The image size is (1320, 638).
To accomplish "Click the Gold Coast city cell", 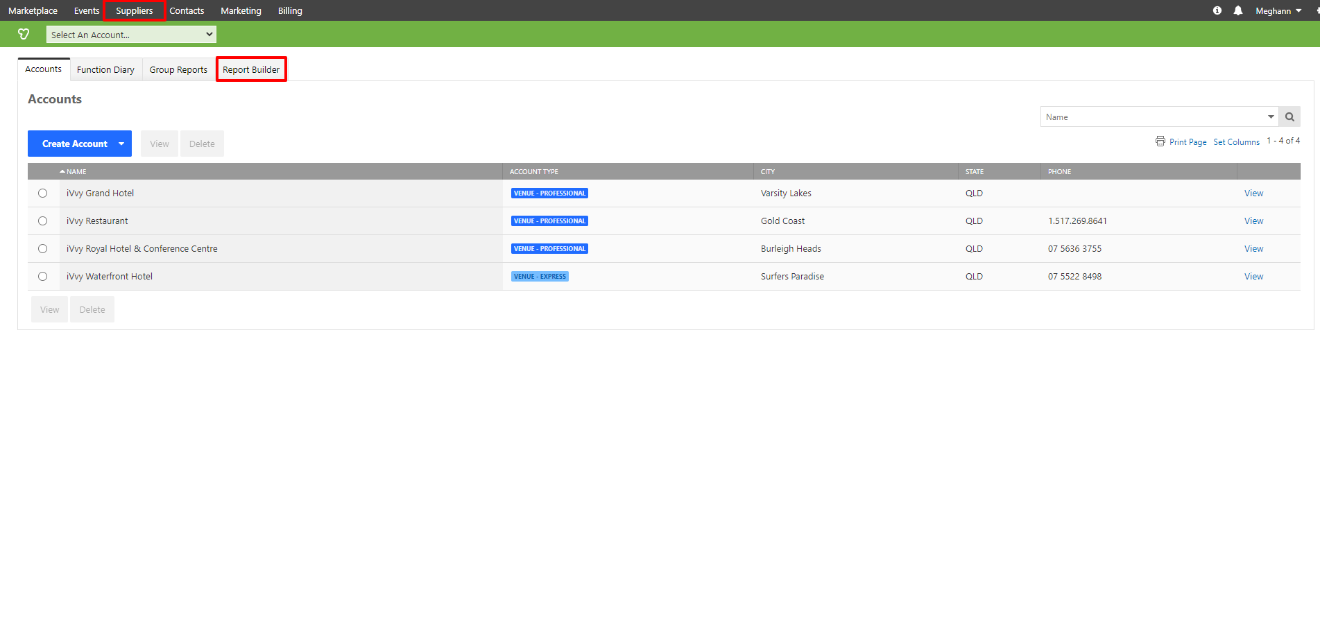I will [782, 221].
